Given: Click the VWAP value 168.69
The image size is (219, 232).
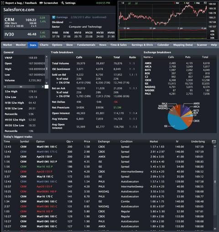Looking at the screenshot, I should point(33,58).
